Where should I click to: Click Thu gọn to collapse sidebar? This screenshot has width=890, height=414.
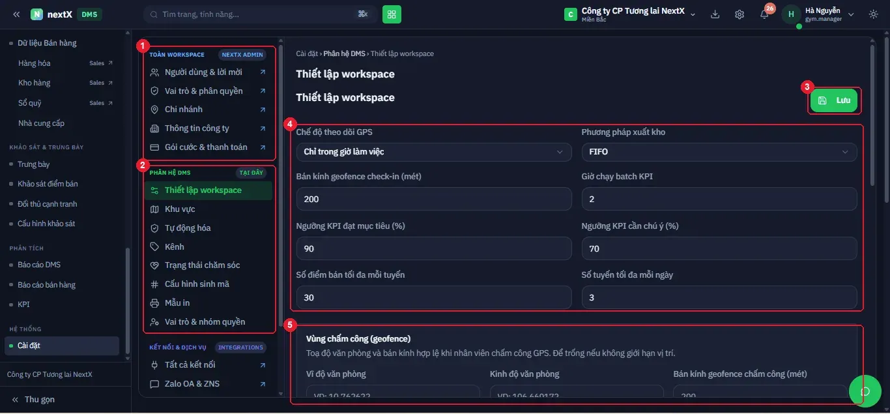33,399
